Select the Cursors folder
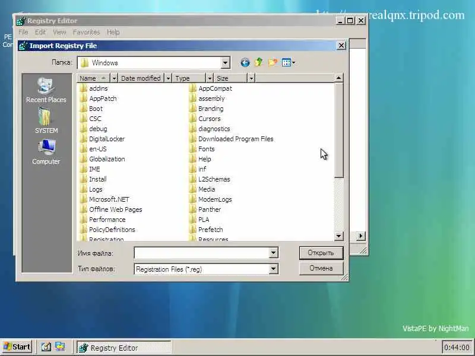 pyautogui.click(x=205, y=119)
